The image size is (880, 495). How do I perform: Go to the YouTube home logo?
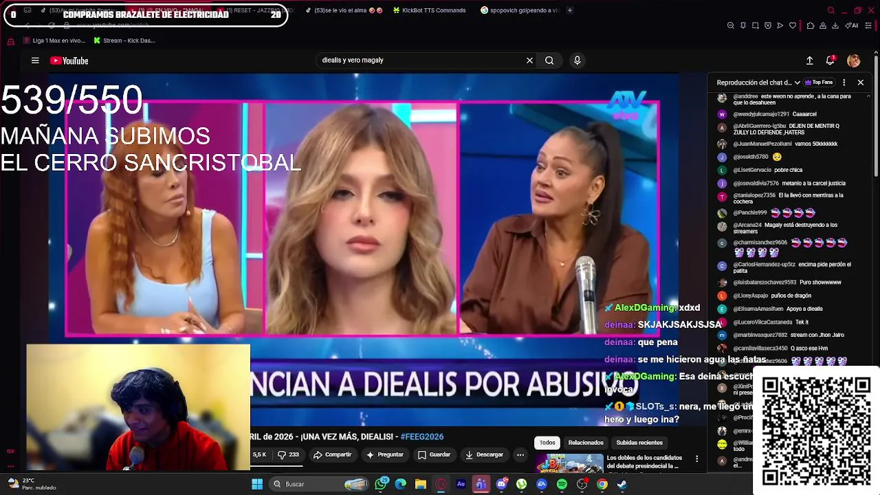click(x=69, y=60)
